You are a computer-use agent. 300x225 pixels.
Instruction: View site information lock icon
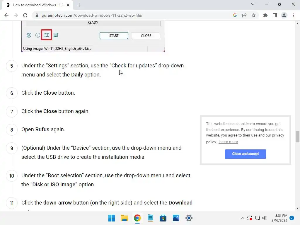[37, 15]
